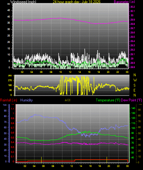Click windspeed axis value "45"
143x170 pixels.
[x=9, y=10]
